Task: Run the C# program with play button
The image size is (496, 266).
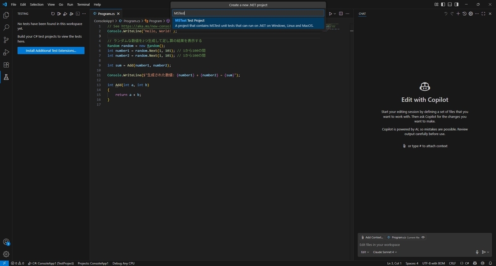Action: 330,14
